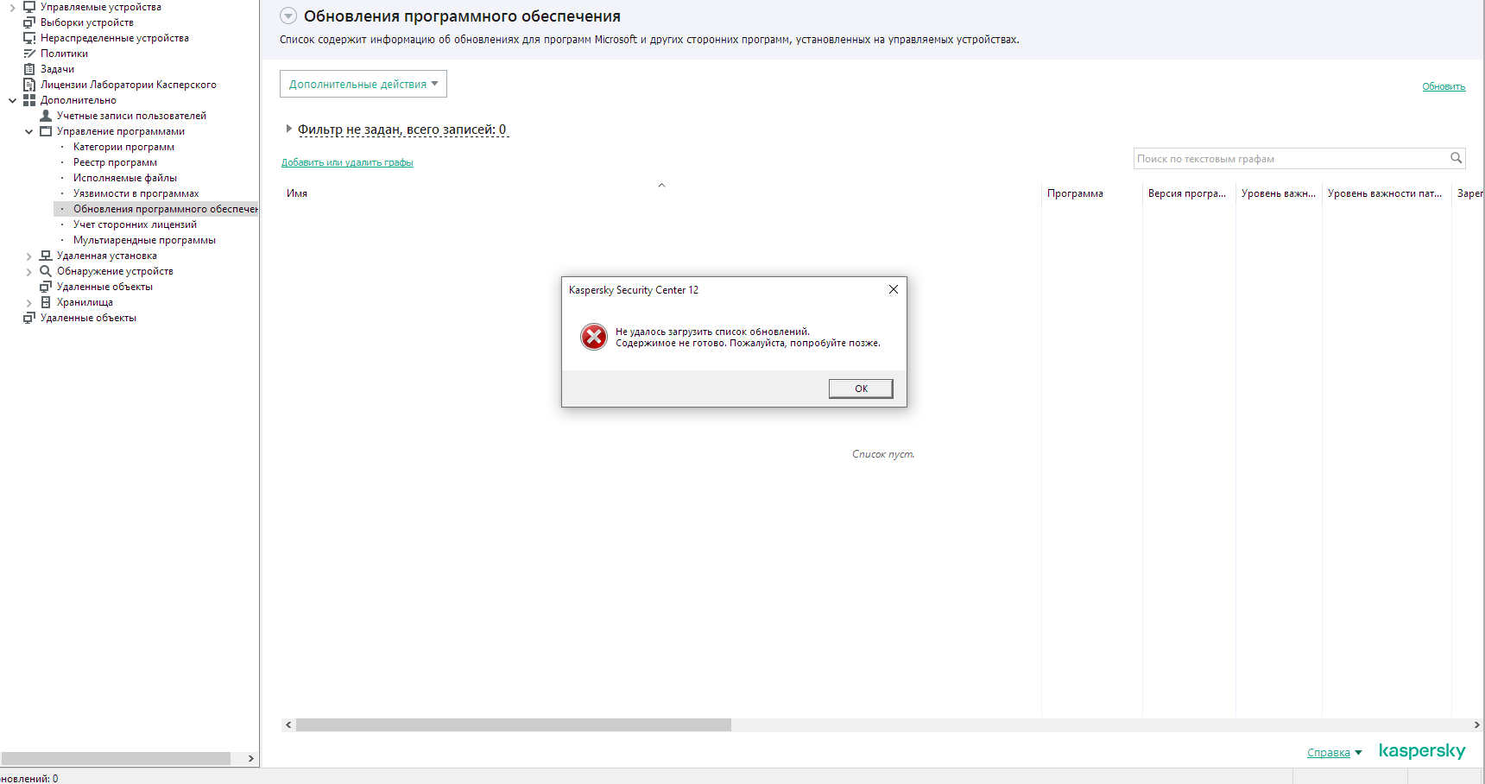Select Реестр программ
The height and width of the screenshot is (784, 1485).
coord(115,162)
